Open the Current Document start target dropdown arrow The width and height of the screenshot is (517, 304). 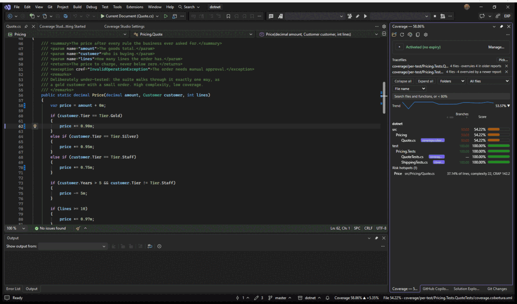tap(157, 16)
